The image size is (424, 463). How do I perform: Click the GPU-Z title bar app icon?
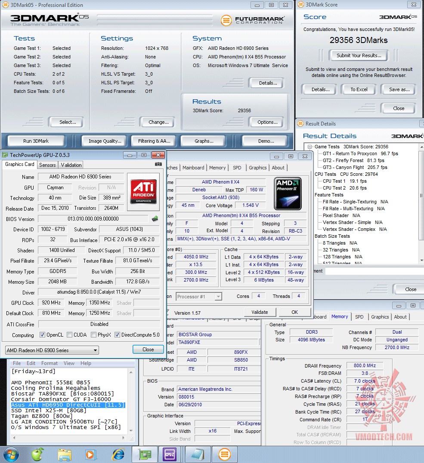(x=5, y=155)
